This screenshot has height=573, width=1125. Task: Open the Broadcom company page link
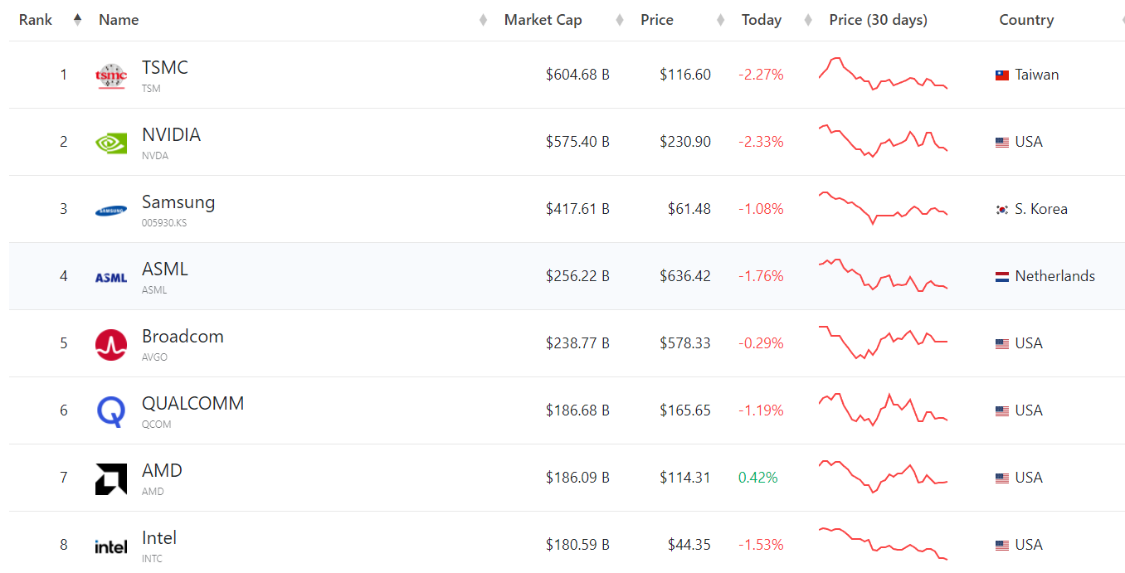pos(183,336)
